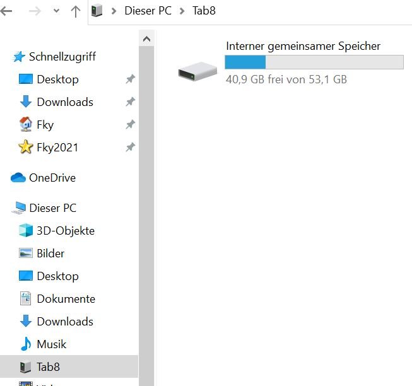Go forward with the right arrow button

(35, 11)
